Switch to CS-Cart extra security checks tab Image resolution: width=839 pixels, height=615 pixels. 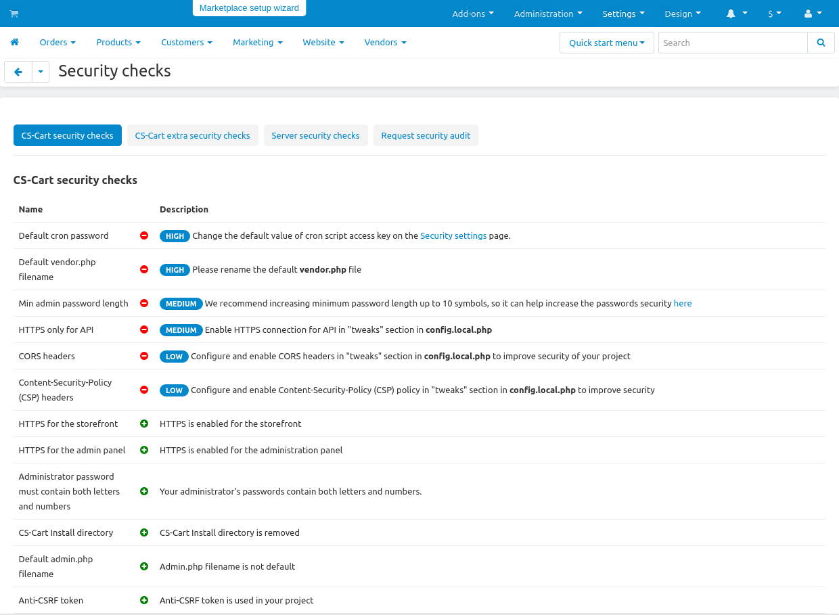(x=193, y=135)
